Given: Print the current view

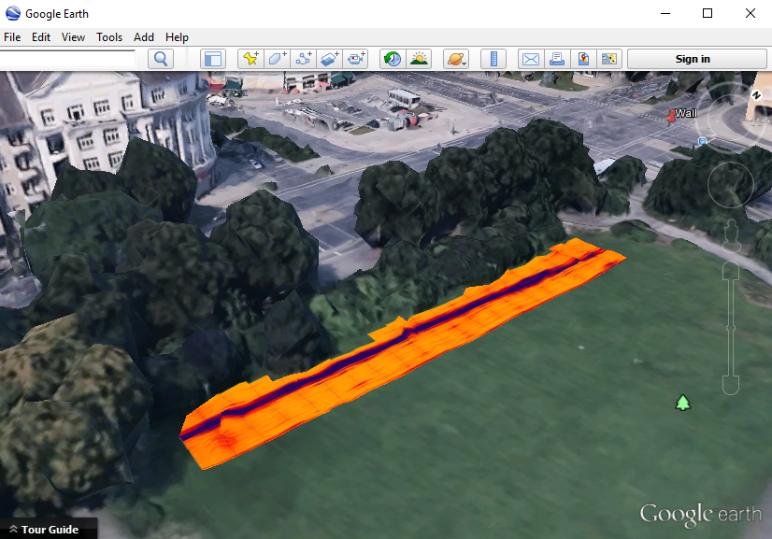Looking at the screenshot, I should click(557, 58).
